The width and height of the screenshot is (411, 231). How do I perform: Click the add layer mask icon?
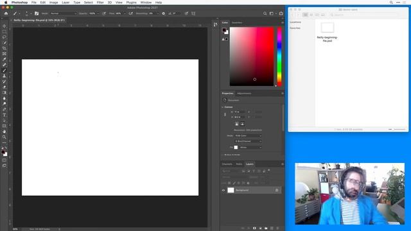(x=254, y=228)
